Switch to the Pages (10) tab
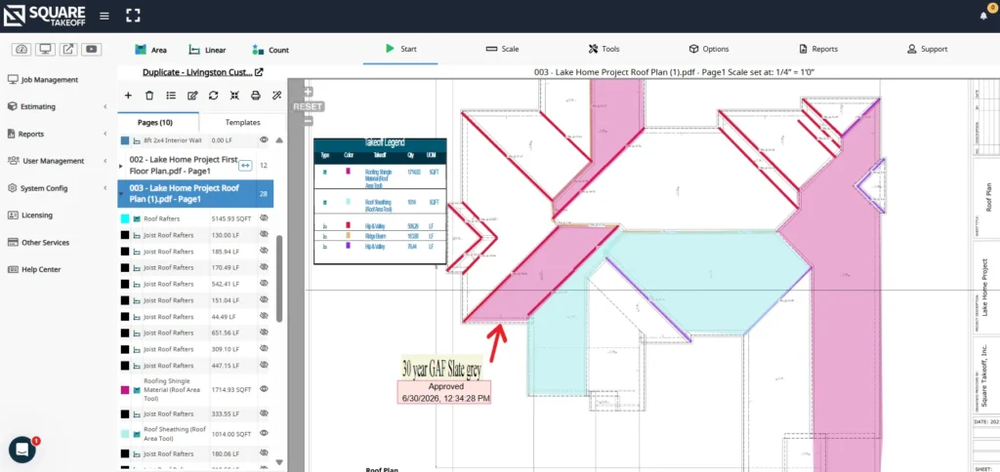This screenshot has height=472, width=1000. point(155,122)
